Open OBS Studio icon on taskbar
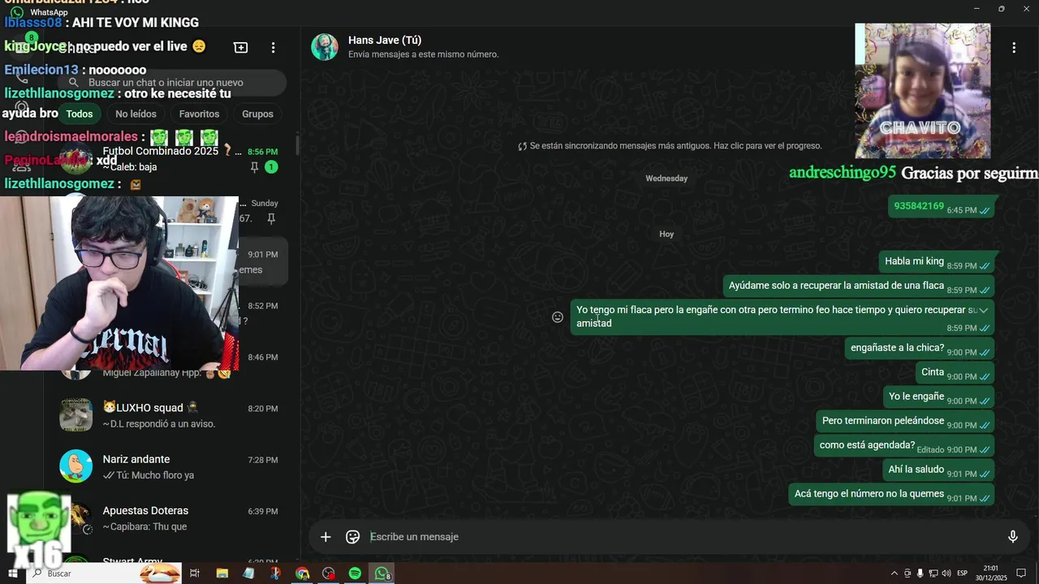Screen dimensions: 1039x584 pos(328,573)
